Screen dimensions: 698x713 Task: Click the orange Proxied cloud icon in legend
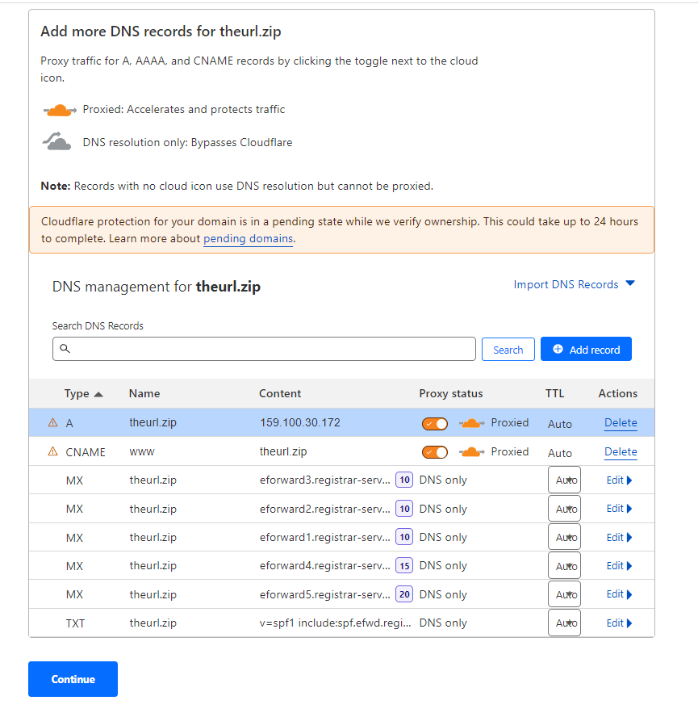coord(60,110)
